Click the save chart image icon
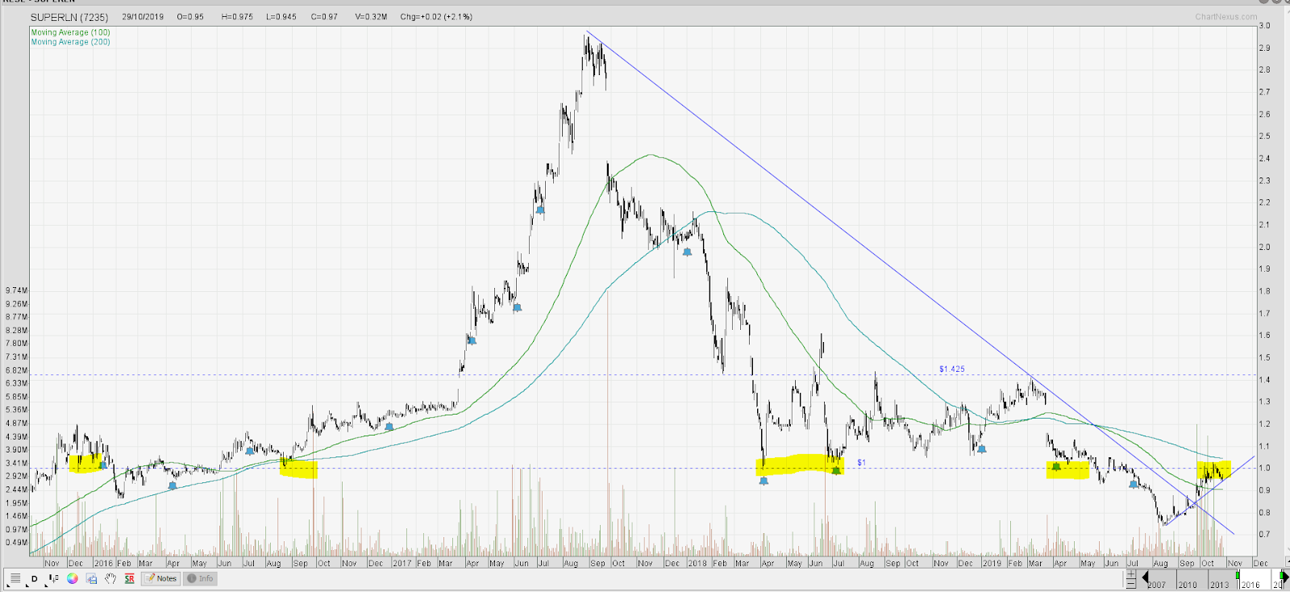 click(91, 578)
